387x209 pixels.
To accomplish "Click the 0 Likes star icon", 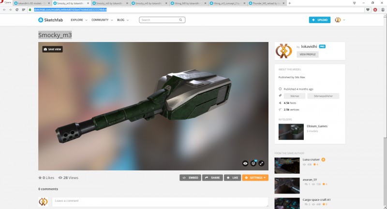I will (40, 178).
